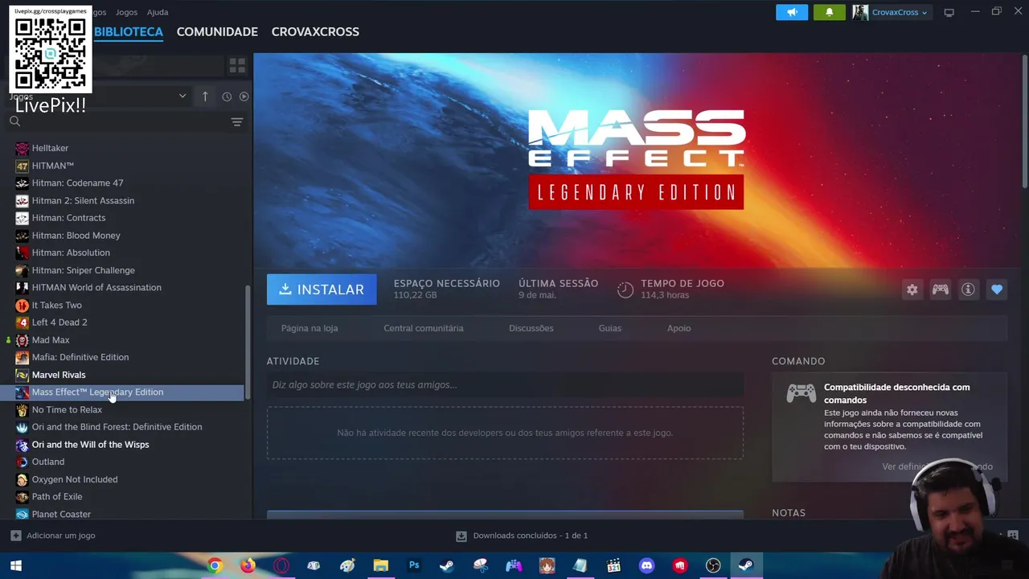Enter Big Picture mode monitor icon
Image resolution: width=1029 pixels, height=579 pixels.
pyautogui.click(x=949, y=12)
